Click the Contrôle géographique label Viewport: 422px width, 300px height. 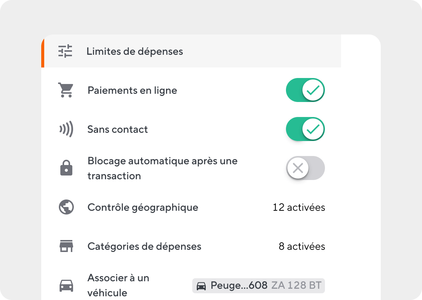coord(143,208)
